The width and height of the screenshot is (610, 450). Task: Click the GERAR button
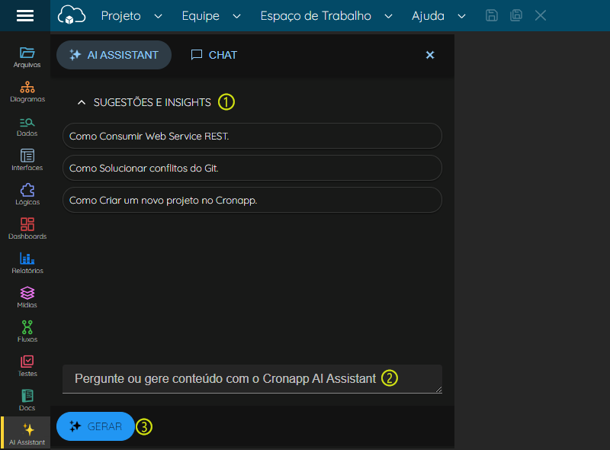[96, 426]
